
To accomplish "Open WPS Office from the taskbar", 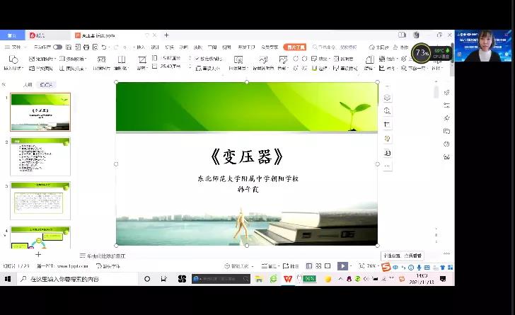I will 288,279.
